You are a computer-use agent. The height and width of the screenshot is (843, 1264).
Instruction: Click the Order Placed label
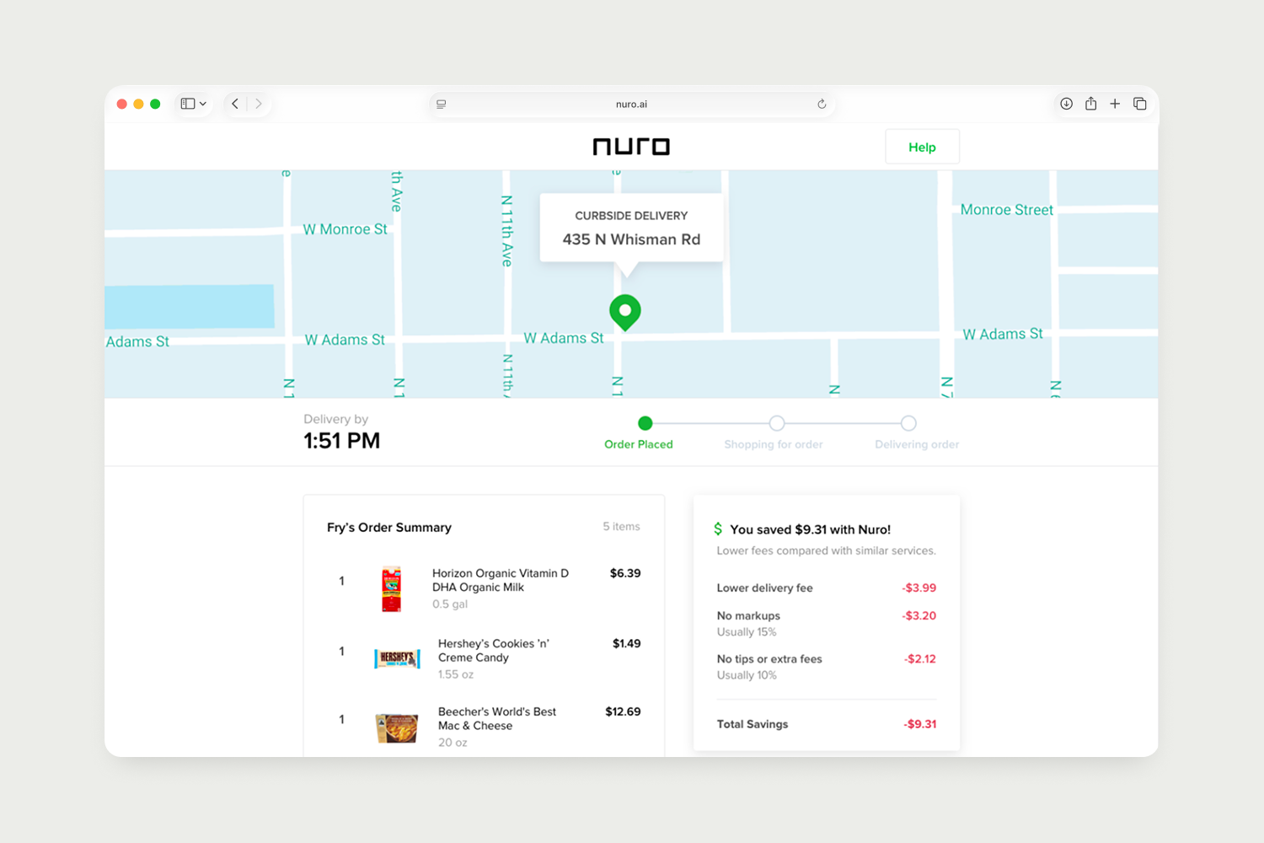tap(639, 444)
